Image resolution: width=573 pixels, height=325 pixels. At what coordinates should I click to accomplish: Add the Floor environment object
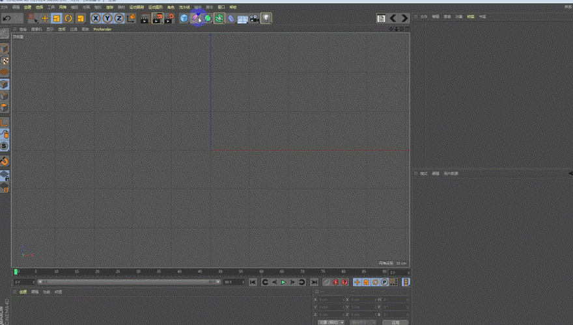coord(243,19)
